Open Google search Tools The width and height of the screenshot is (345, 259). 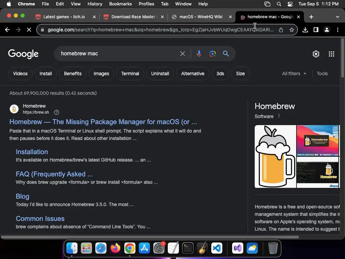coord(322,74)
